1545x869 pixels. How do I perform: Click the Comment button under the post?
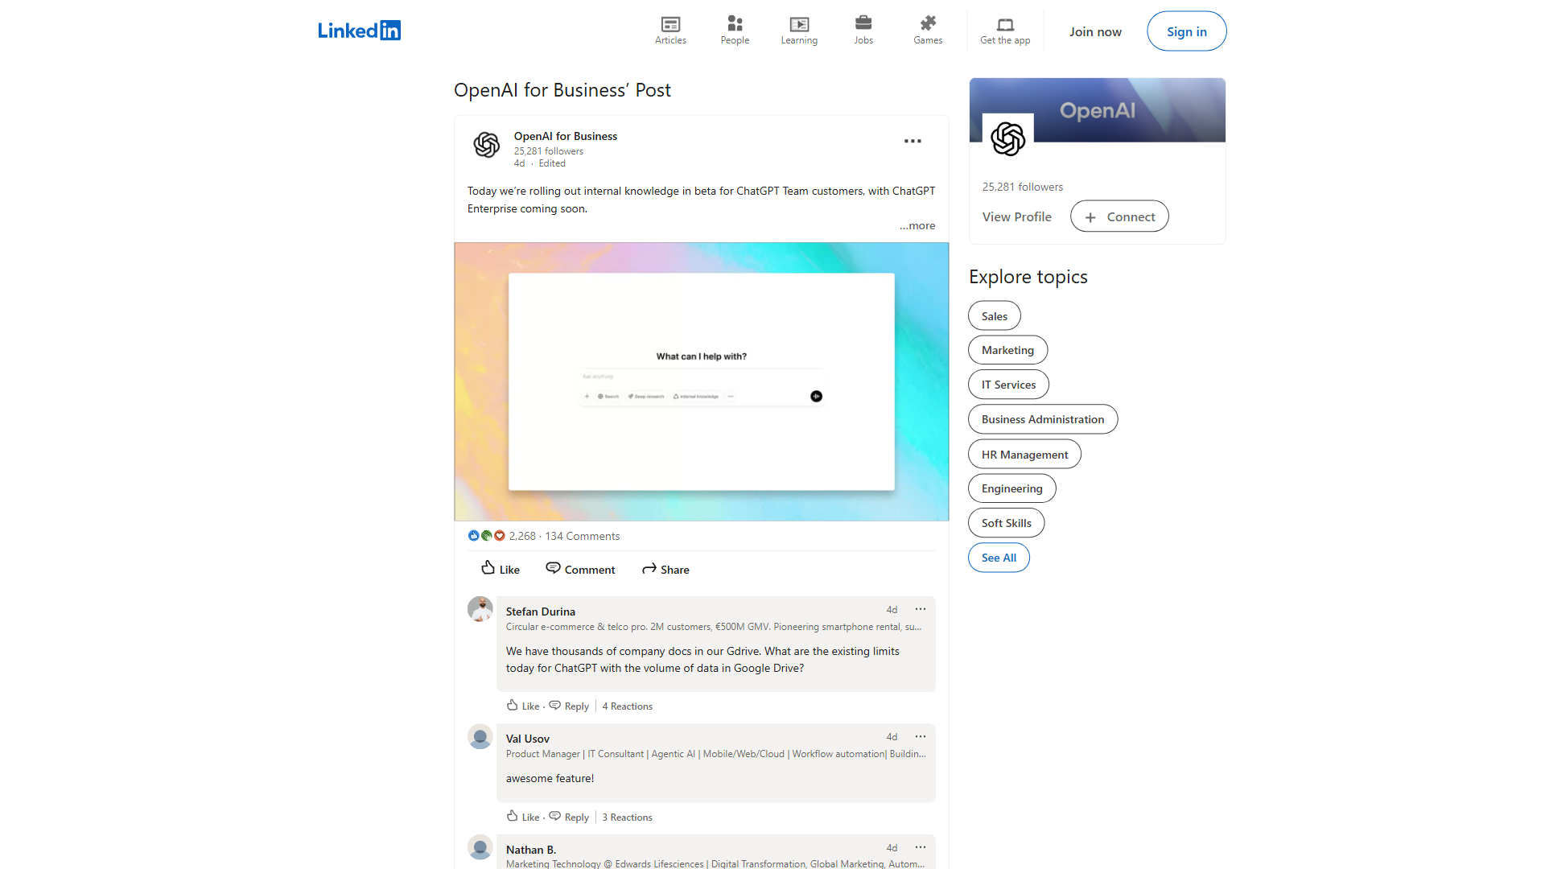pos(580,569)
